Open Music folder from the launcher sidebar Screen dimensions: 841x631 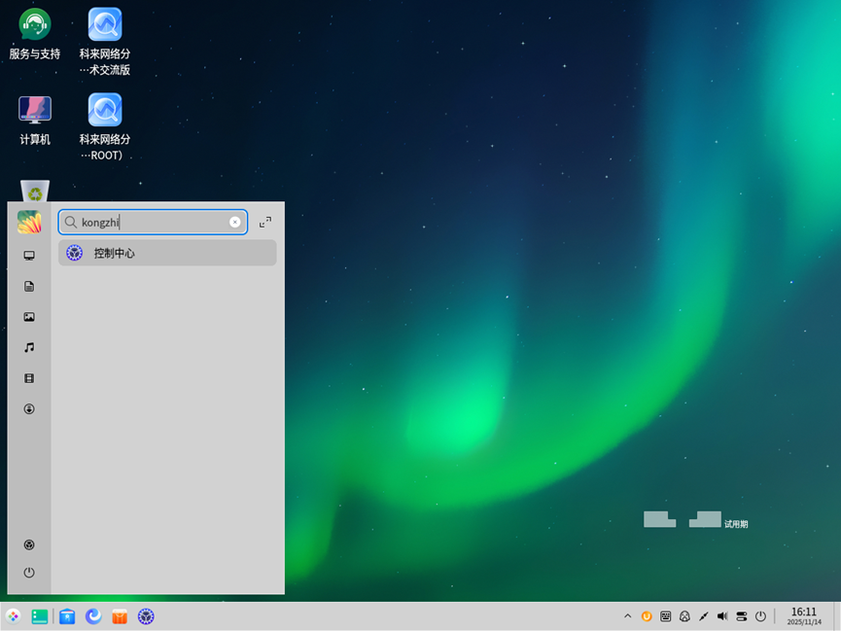pyautogui.click(x=29, y=347)
